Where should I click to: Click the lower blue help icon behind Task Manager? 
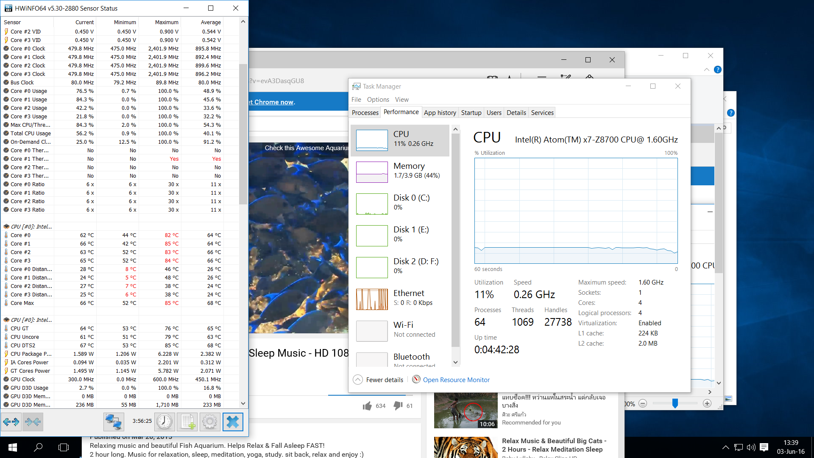tap(730, 113)
